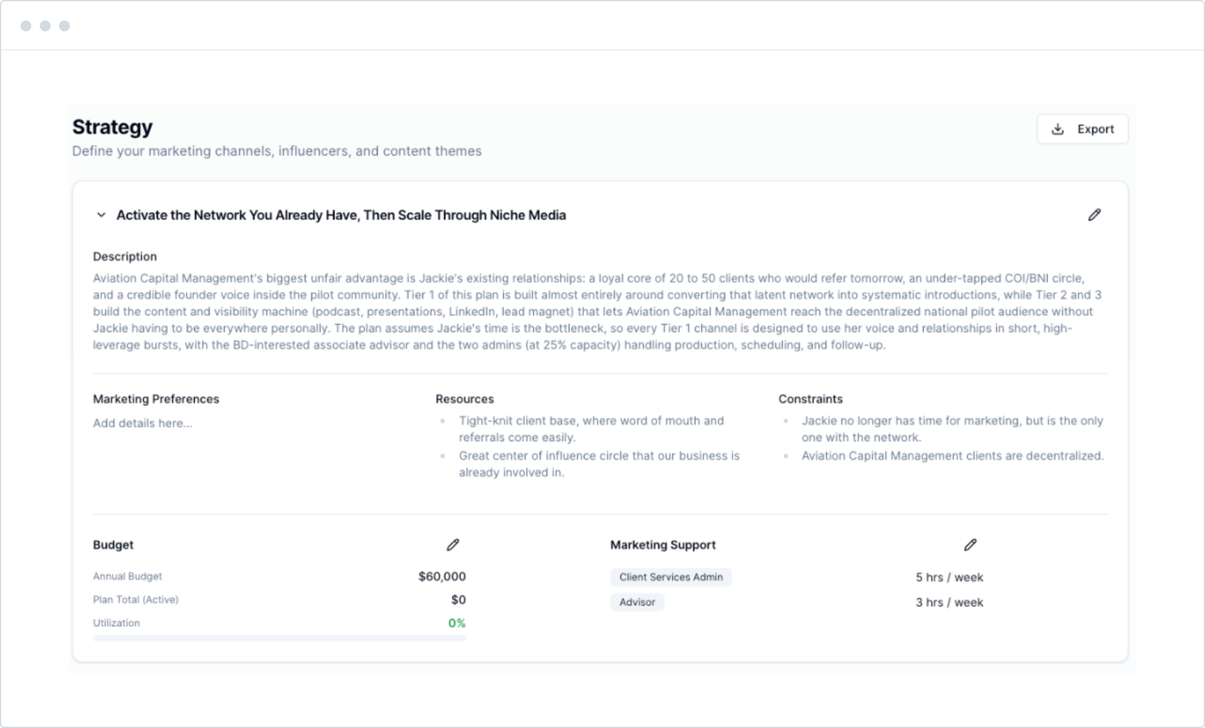Click the first window control dot

(x=26, y=26)
